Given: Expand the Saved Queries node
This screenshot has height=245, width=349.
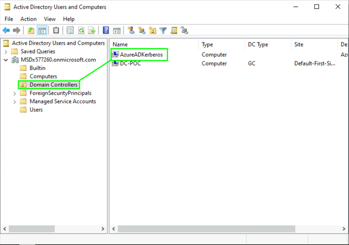Looking at the screenshot, I should coord(6,52).
